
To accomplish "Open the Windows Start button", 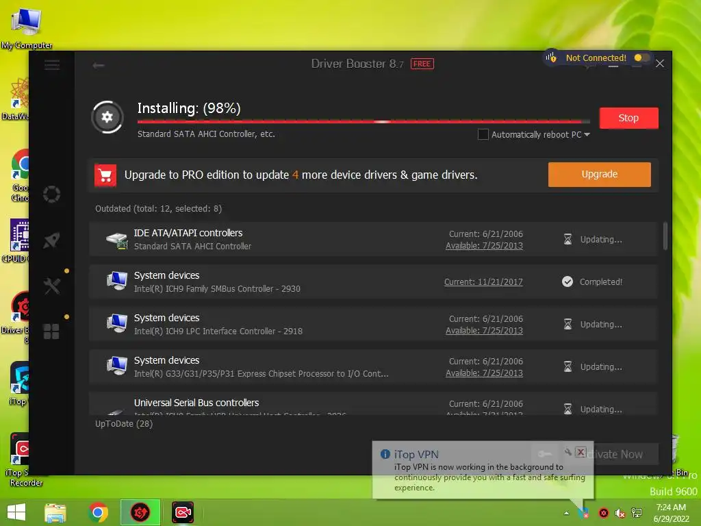I will click(x=16, y=512).
